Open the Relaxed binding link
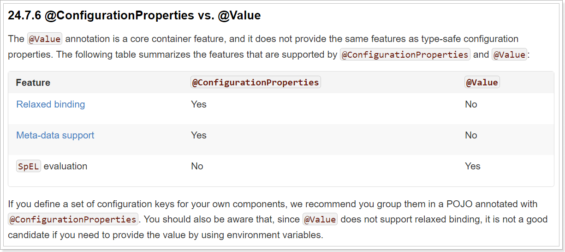Viewport: 565px width, 252px height. click(51, 104)
